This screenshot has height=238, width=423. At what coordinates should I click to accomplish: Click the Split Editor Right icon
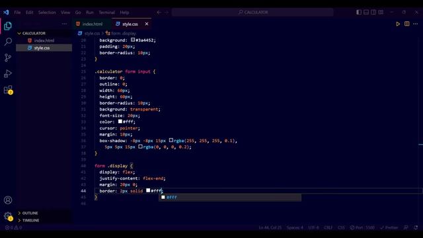pyautogui.click(x=407, y=24)
